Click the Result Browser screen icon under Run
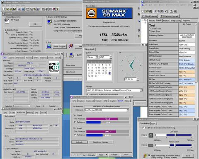 [x=49, y=46]
